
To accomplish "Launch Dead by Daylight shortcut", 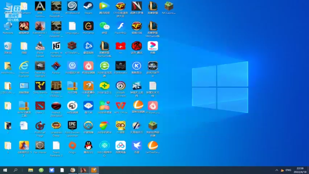I will (x=40, y=69).
